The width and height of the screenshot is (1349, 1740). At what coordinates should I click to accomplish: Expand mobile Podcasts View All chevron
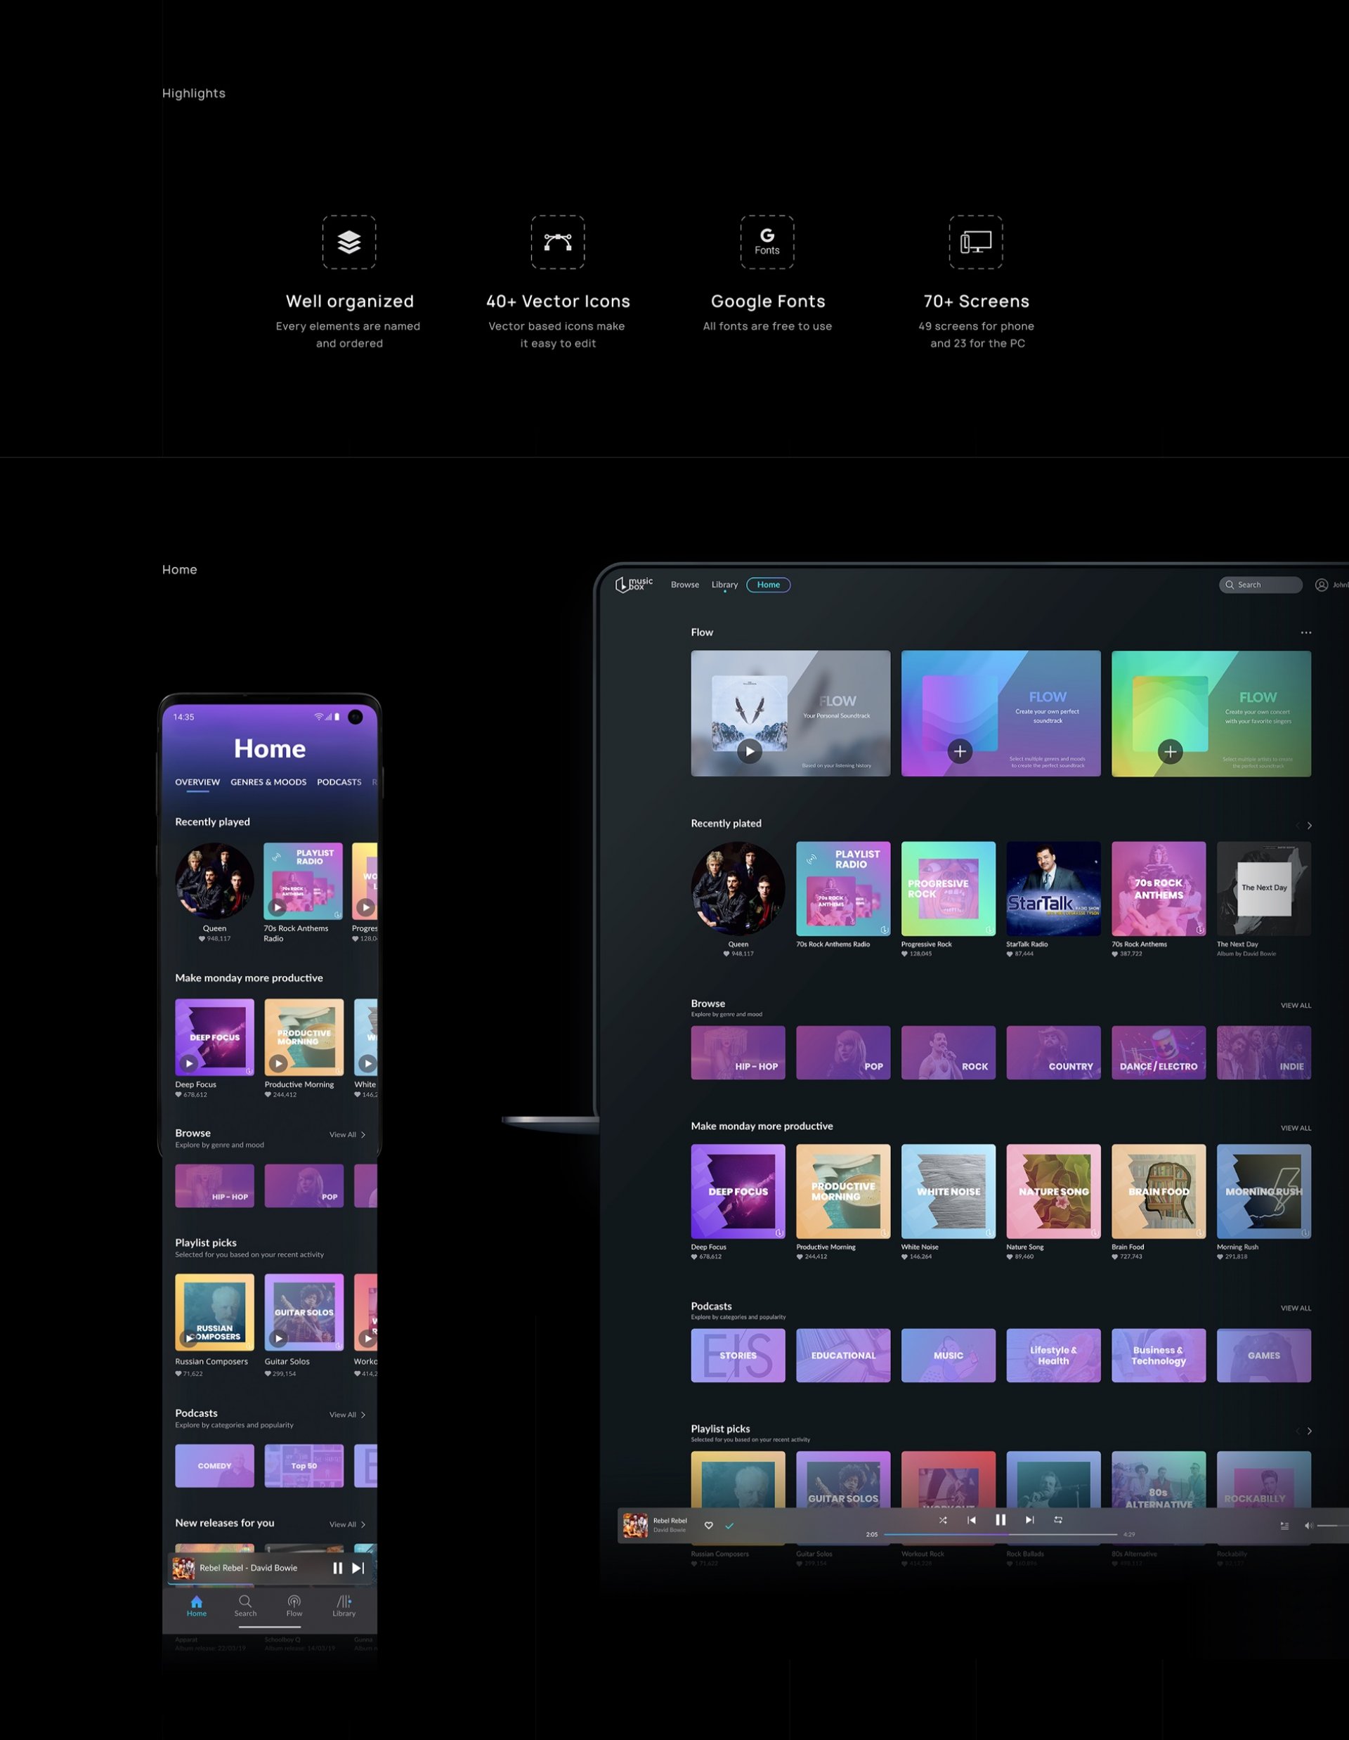click(x=363, y=1415)
